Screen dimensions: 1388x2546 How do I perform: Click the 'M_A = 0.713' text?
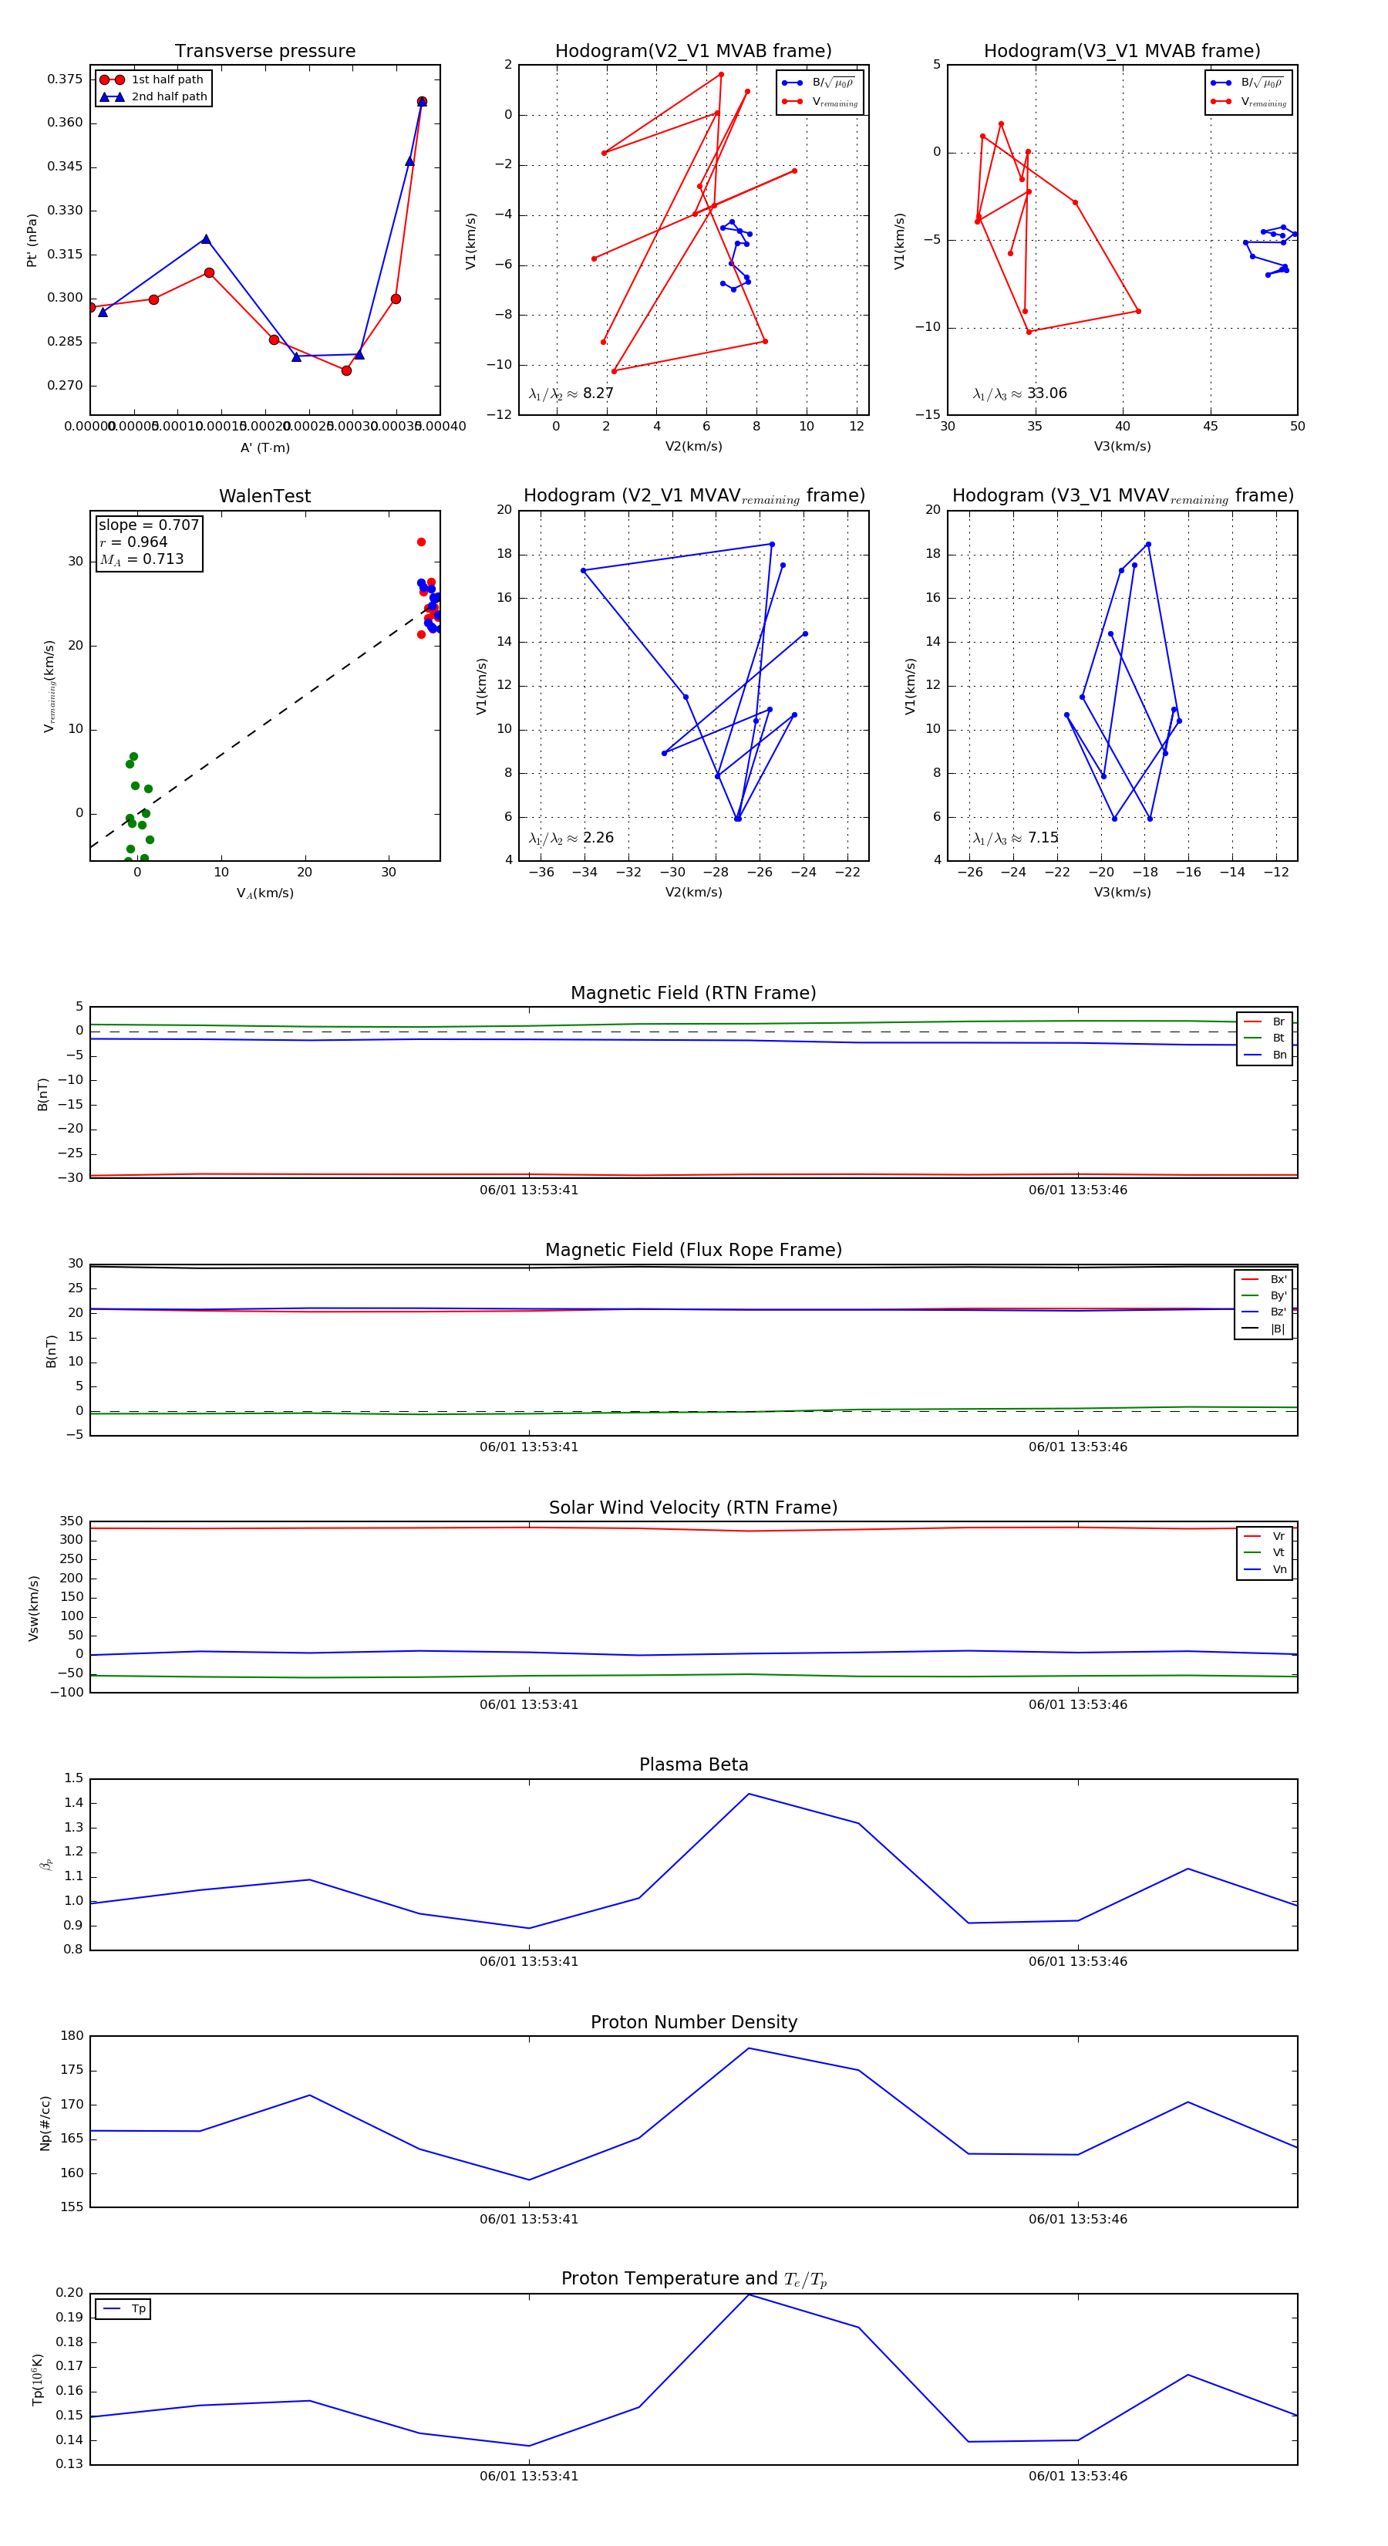pos(141,559)
